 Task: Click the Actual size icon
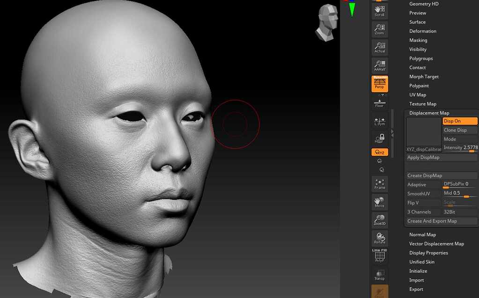click(x=379, y=47)
